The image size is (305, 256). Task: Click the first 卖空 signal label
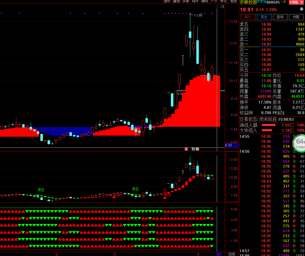click(41, 190)
